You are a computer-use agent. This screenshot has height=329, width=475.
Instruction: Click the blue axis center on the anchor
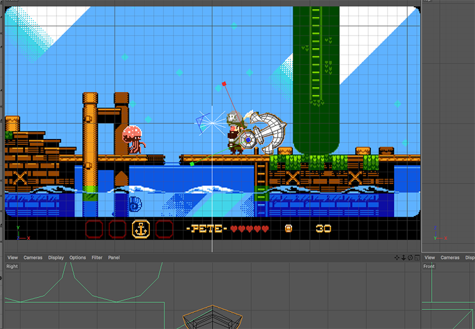coord(248,140)
